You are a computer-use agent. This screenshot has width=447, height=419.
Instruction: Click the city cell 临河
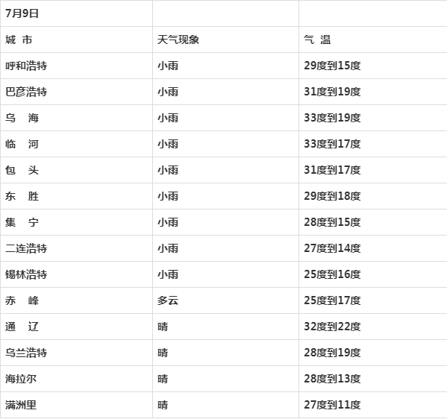(76, 144)
